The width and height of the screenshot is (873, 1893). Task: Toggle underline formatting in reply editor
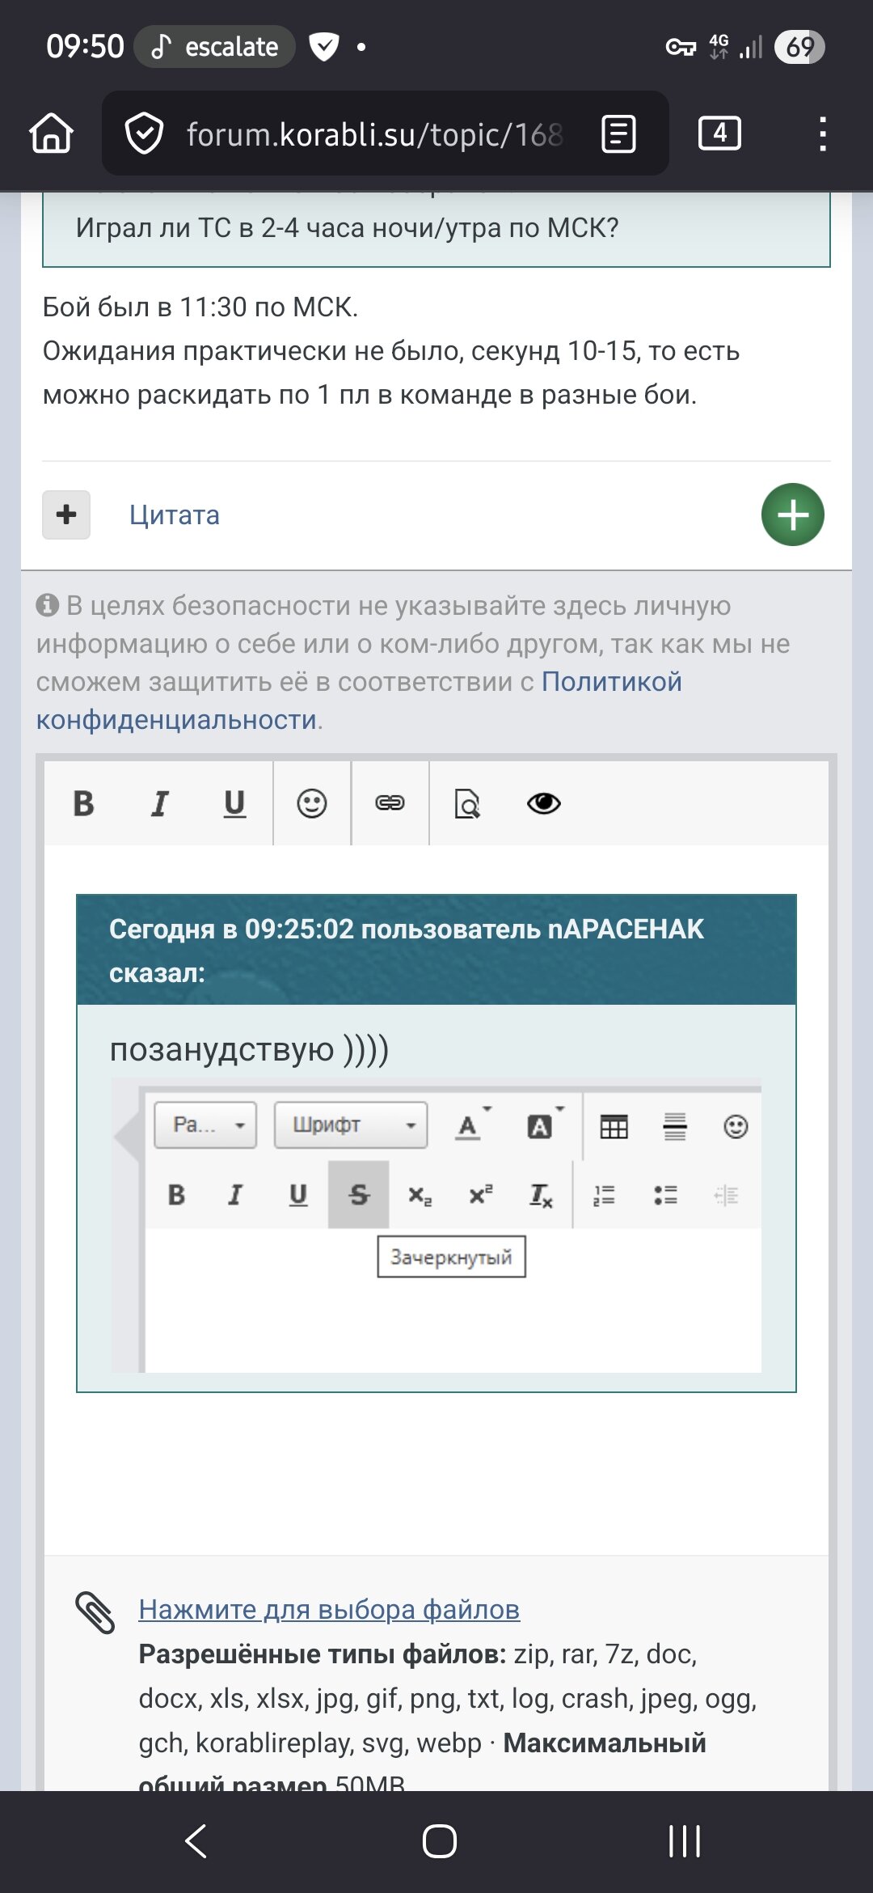tap(234, 803)
